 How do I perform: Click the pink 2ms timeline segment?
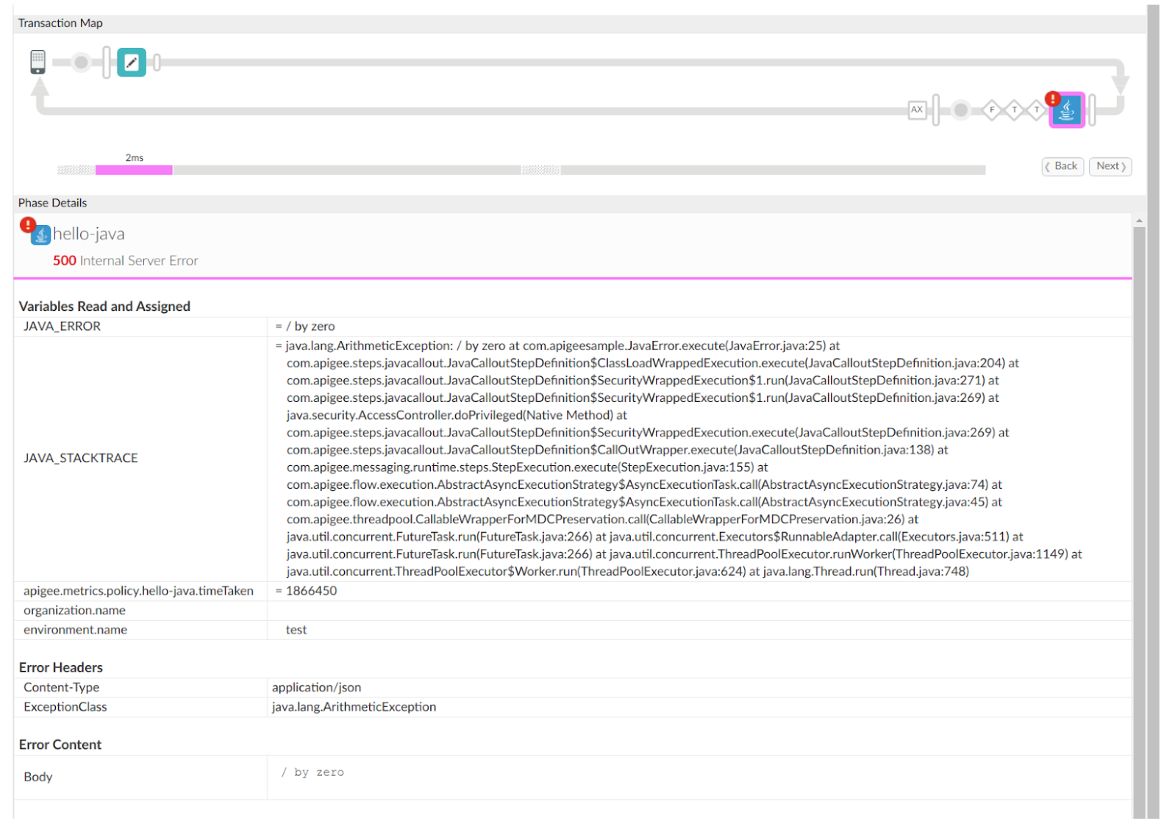134,170
